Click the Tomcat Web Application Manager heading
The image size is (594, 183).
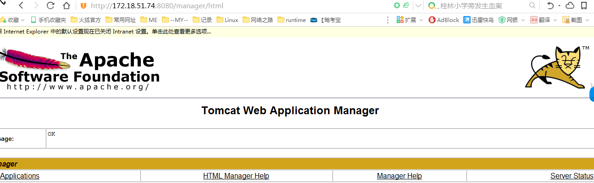click(x=290, y=111)
